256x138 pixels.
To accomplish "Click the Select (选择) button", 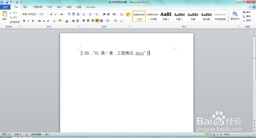I will coord(247,20).
